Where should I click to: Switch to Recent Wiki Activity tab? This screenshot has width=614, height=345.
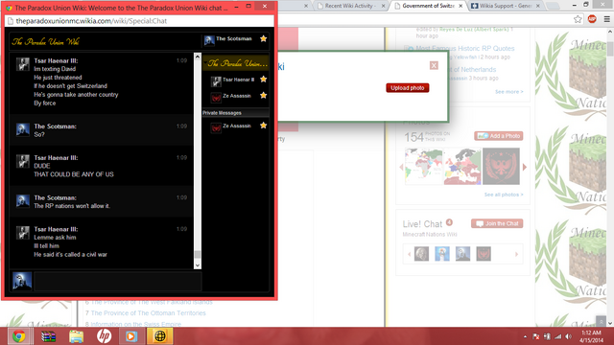(349, 6)
